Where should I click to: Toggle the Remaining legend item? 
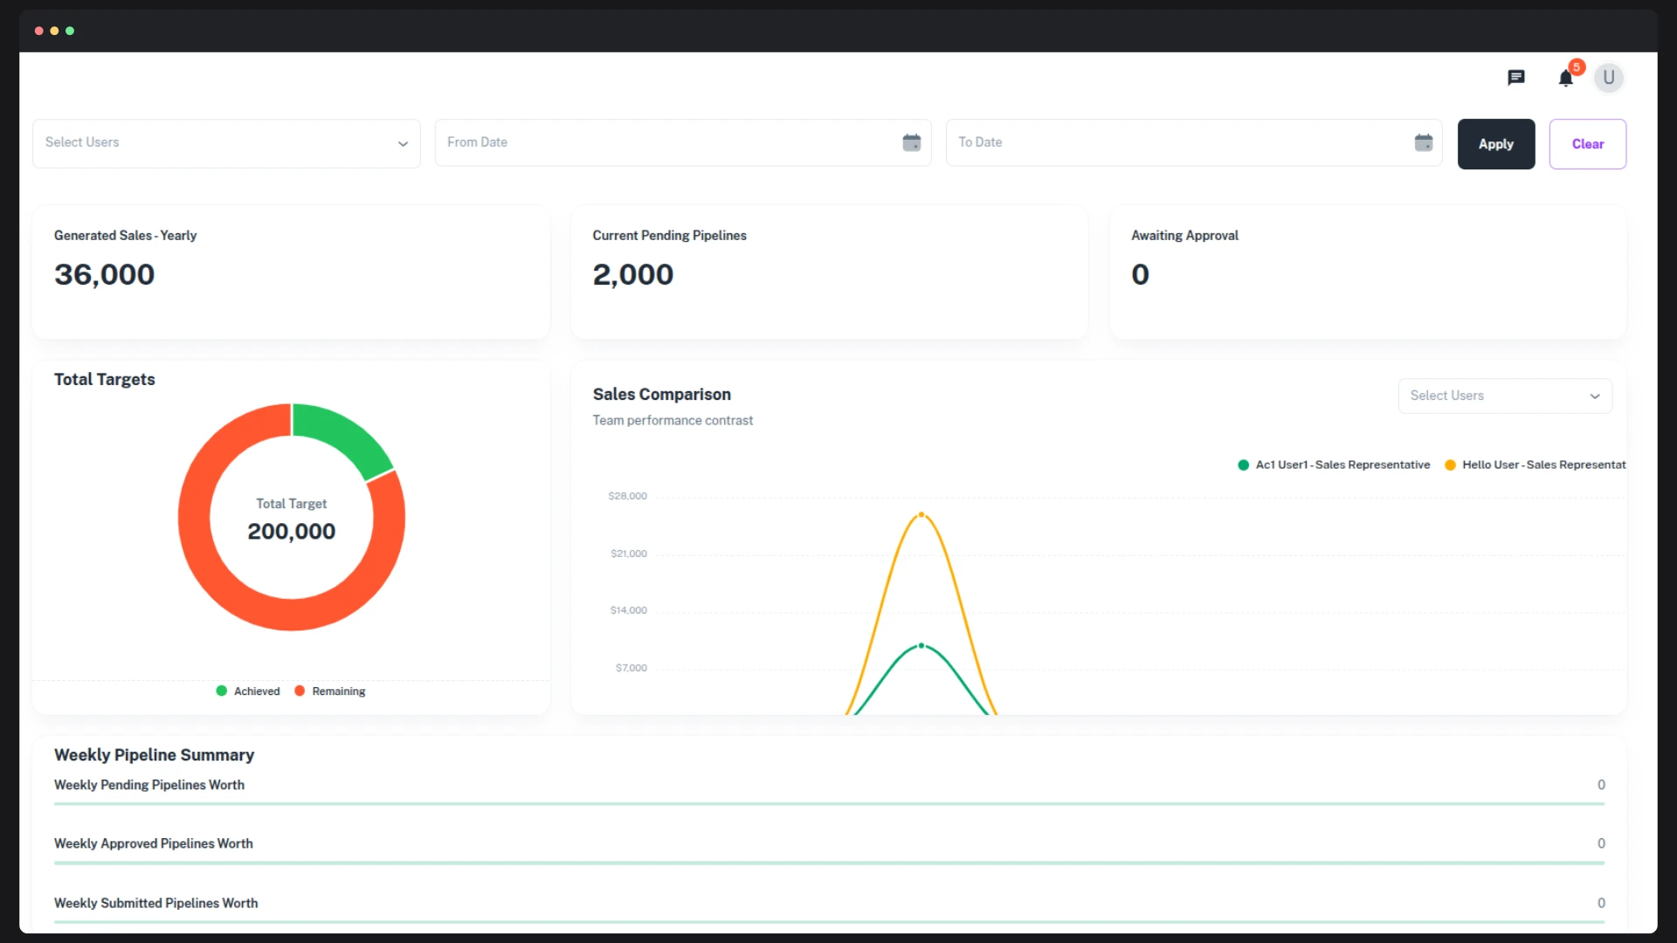pyautogui.click(x=330, y=691)
